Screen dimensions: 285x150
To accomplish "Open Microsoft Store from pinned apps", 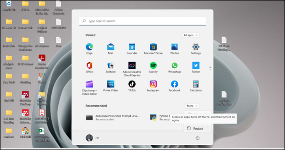I will pos(153,49).
